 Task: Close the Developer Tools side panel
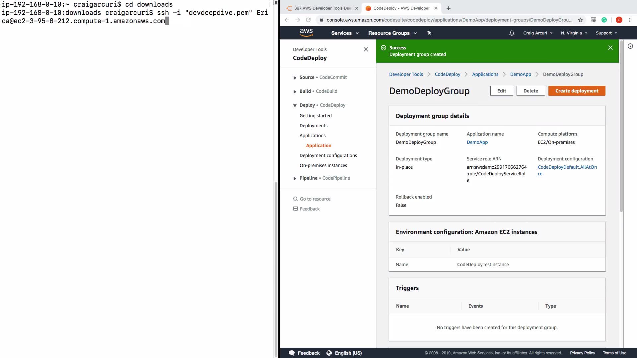tap(366, 49)
